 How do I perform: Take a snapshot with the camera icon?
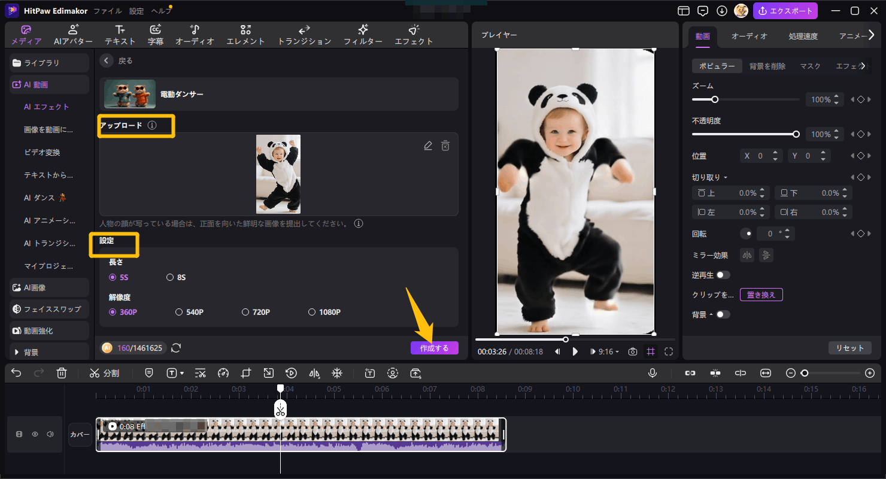point(632,351)
